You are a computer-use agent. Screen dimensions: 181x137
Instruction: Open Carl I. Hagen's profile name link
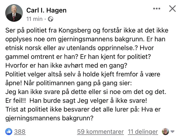tap(46, 10)
